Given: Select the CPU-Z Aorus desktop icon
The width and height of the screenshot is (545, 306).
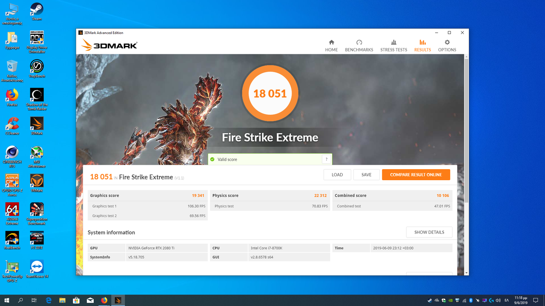Looking at the screenshot, I should pos(12,185).
